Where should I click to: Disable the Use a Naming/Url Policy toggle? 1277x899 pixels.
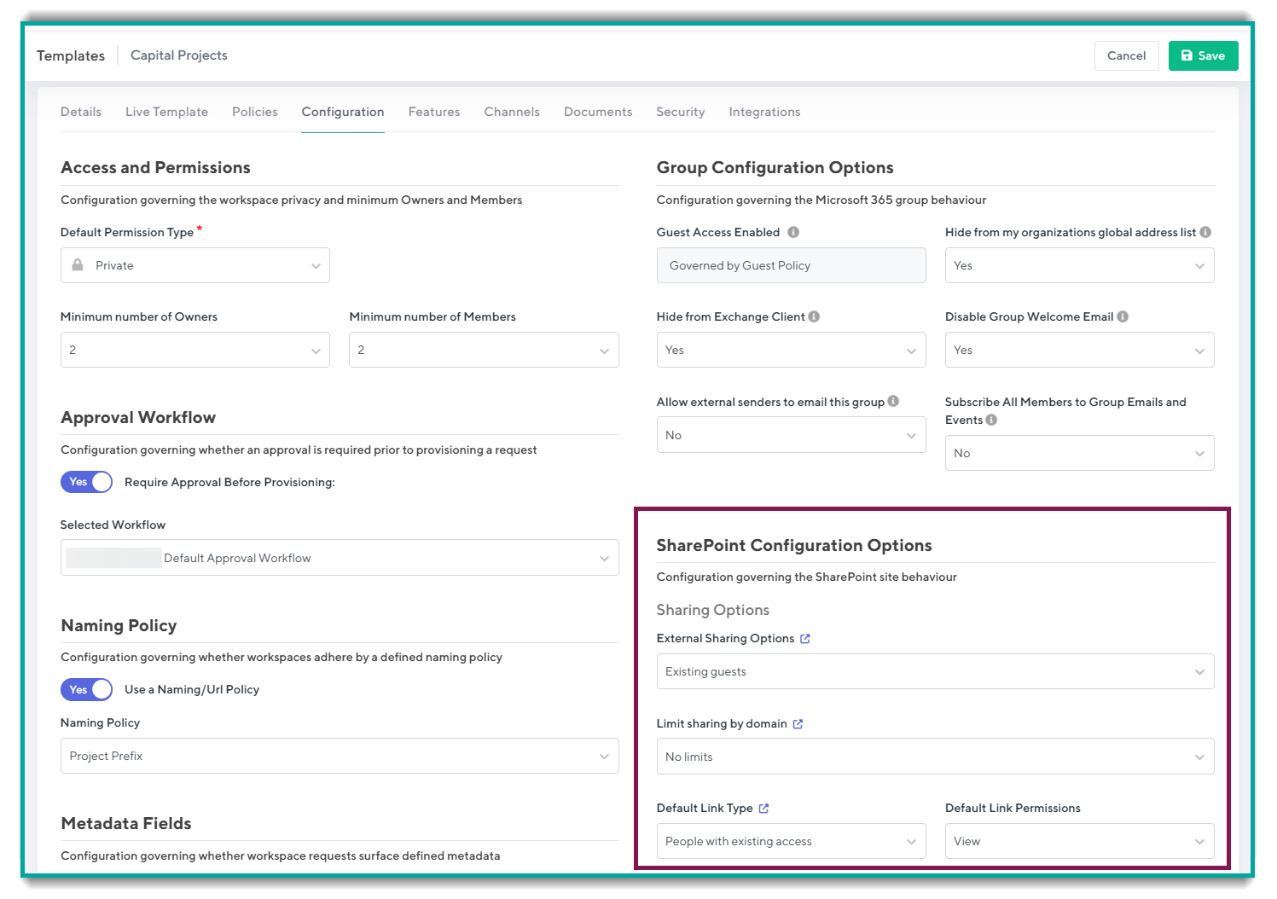(86, 689)
